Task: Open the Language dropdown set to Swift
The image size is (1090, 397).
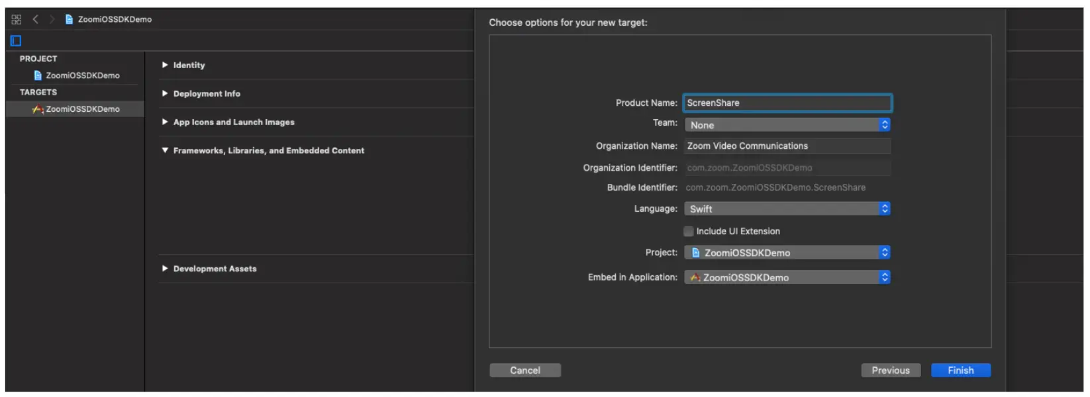Action: point(787,209)
